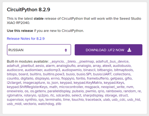The image size is (149, 116).
Task: Open the atexit module link
Action: 107,66
